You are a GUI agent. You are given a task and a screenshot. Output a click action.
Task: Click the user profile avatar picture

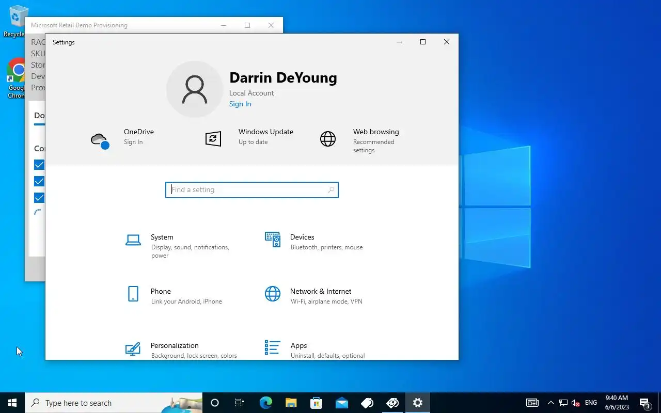coord(195,89)
